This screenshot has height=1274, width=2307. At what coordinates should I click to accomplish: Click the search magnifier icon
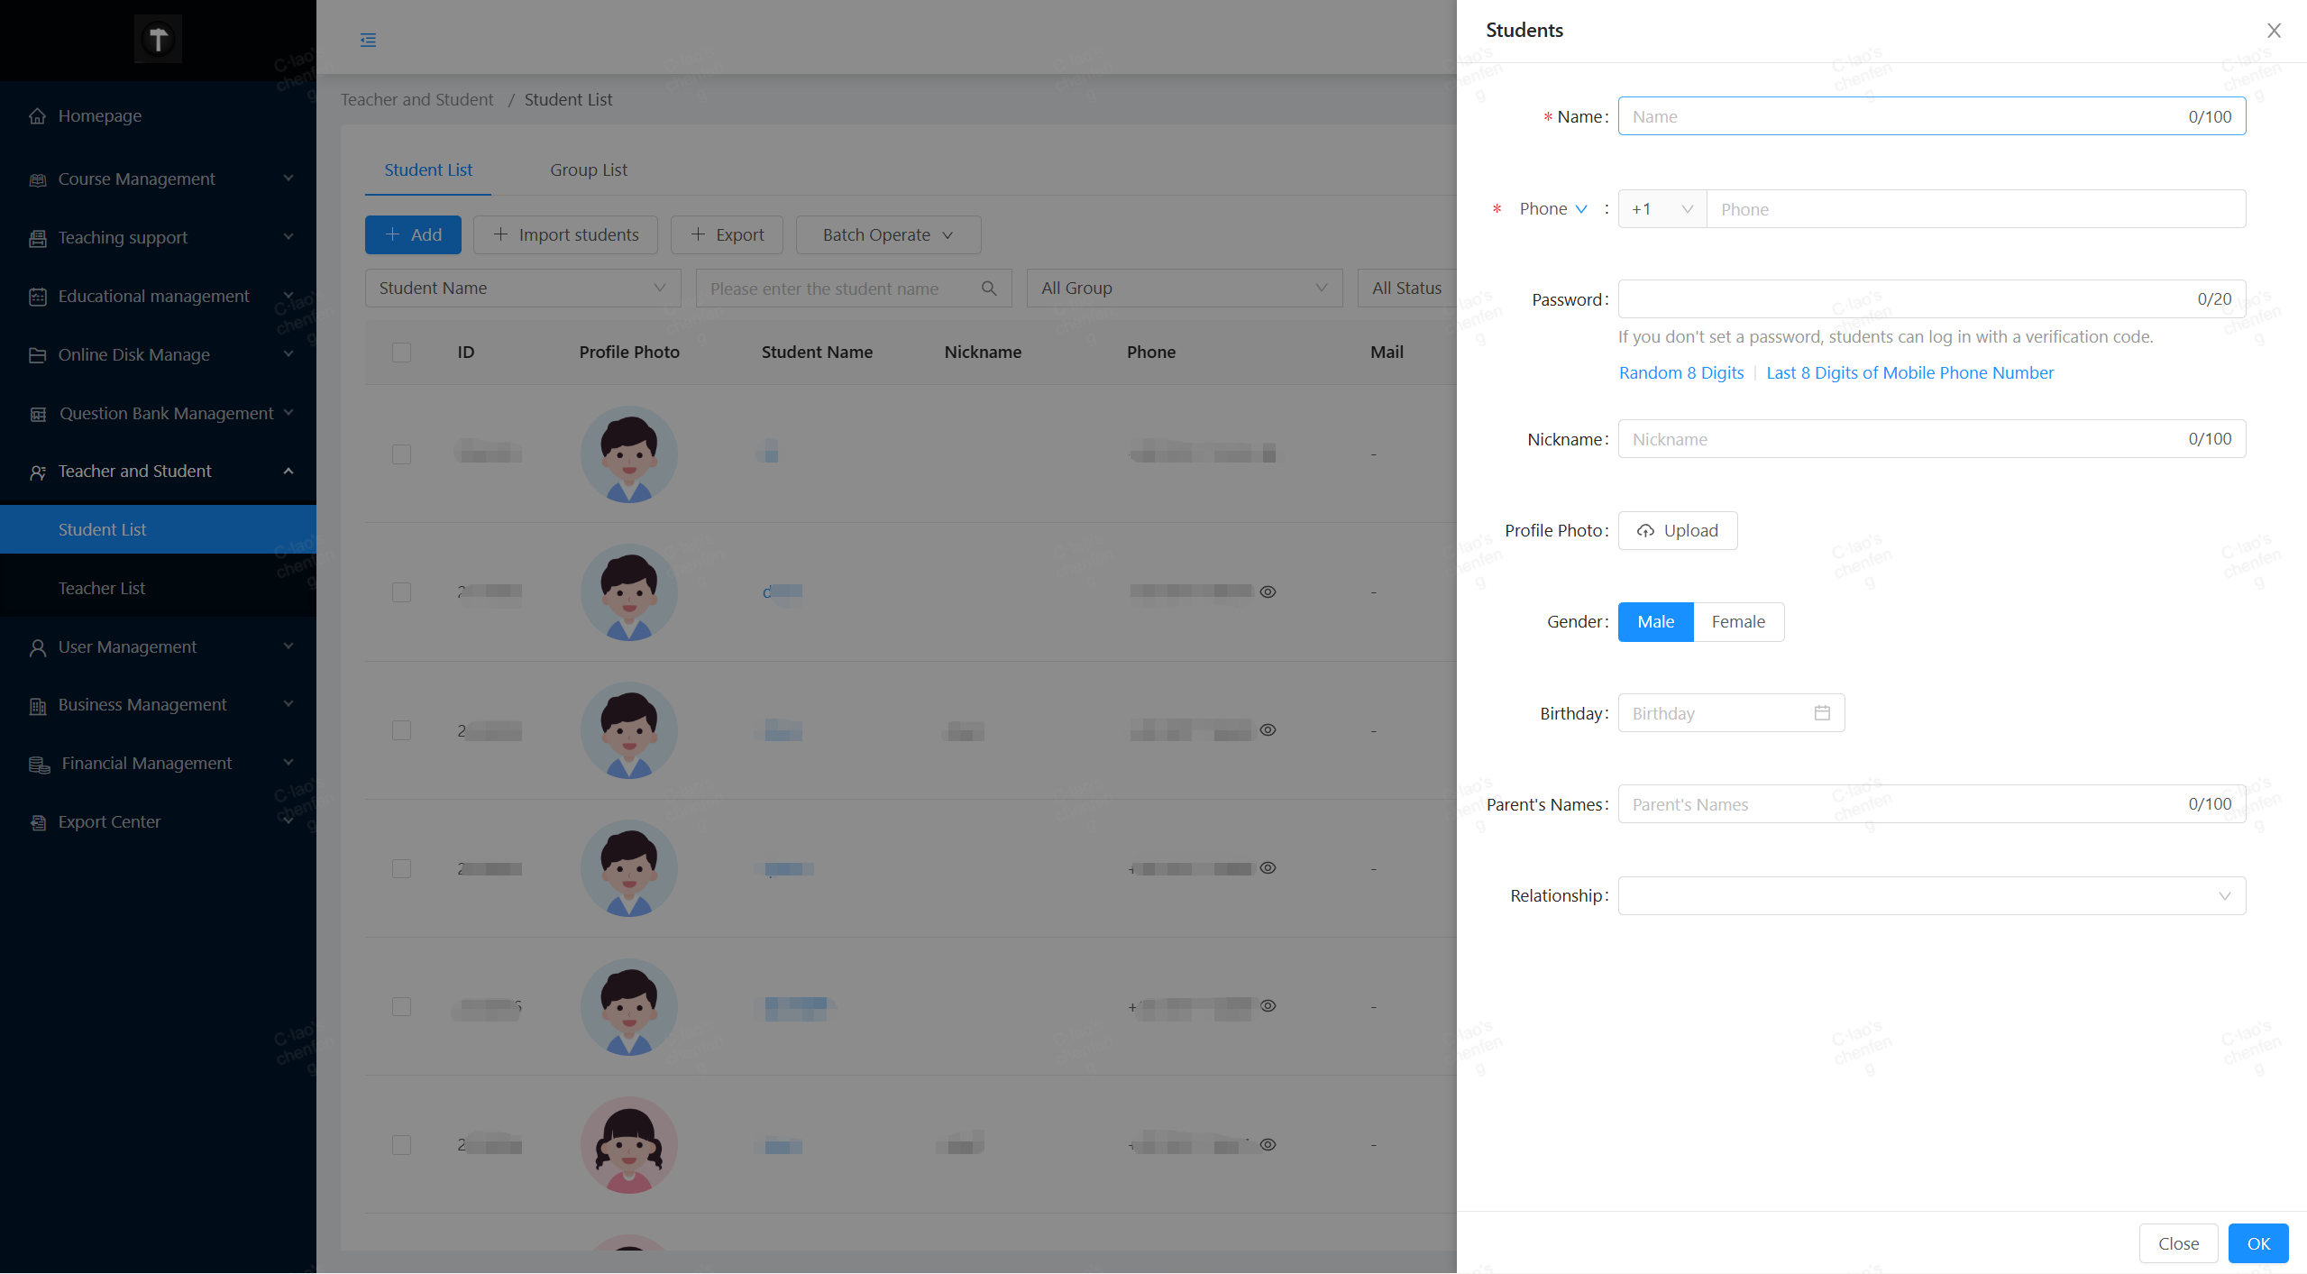click(x=989, y=289)
